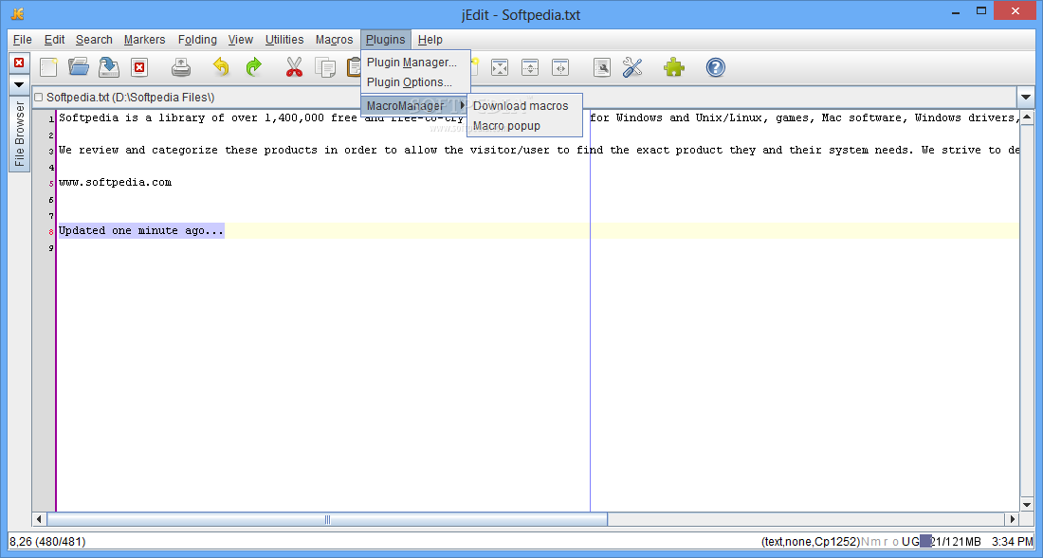
Task: Close the open Plugins menu
Action: tap(386, 39)
